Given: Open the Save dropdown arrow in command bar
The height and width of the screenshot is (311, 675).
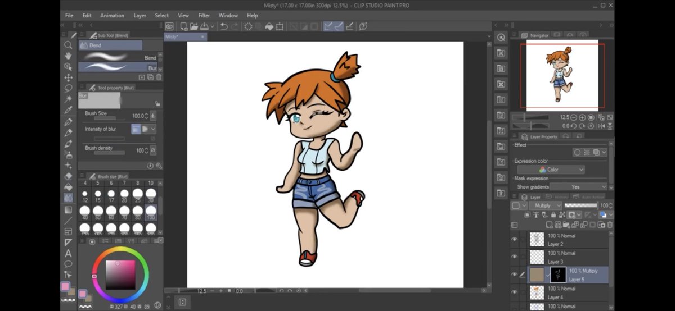Looking at the screenshot, I should point(213,26).
